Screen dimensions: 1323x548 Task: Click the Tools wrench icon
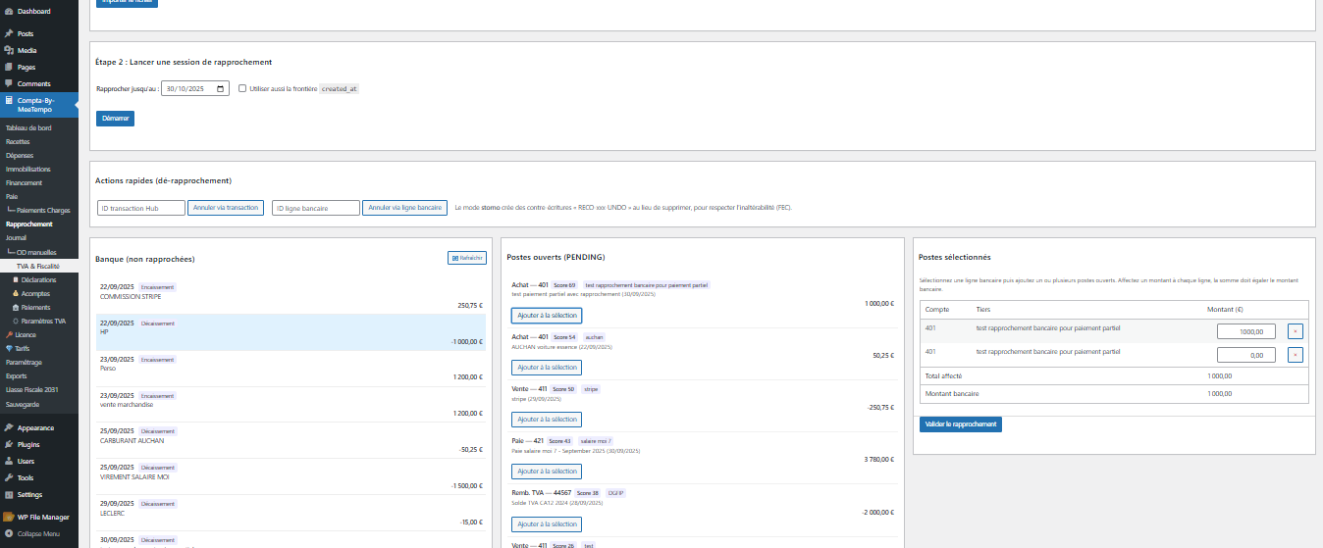[9, 477]
